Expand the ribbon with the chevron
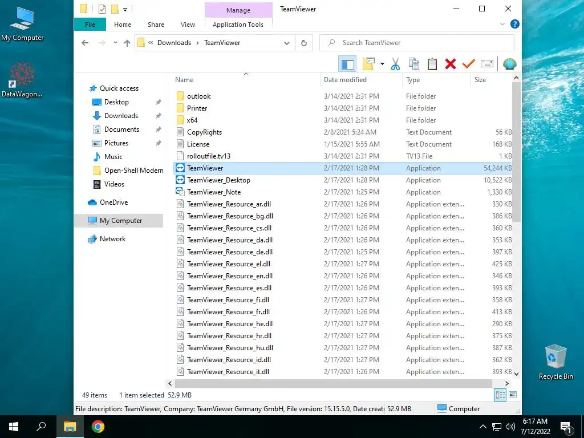 [502, 24]
